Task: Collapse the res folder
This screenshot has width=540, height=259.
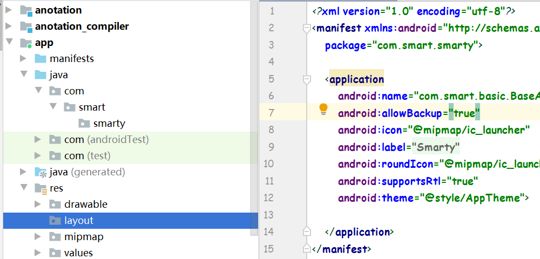Action: [23, 188]
